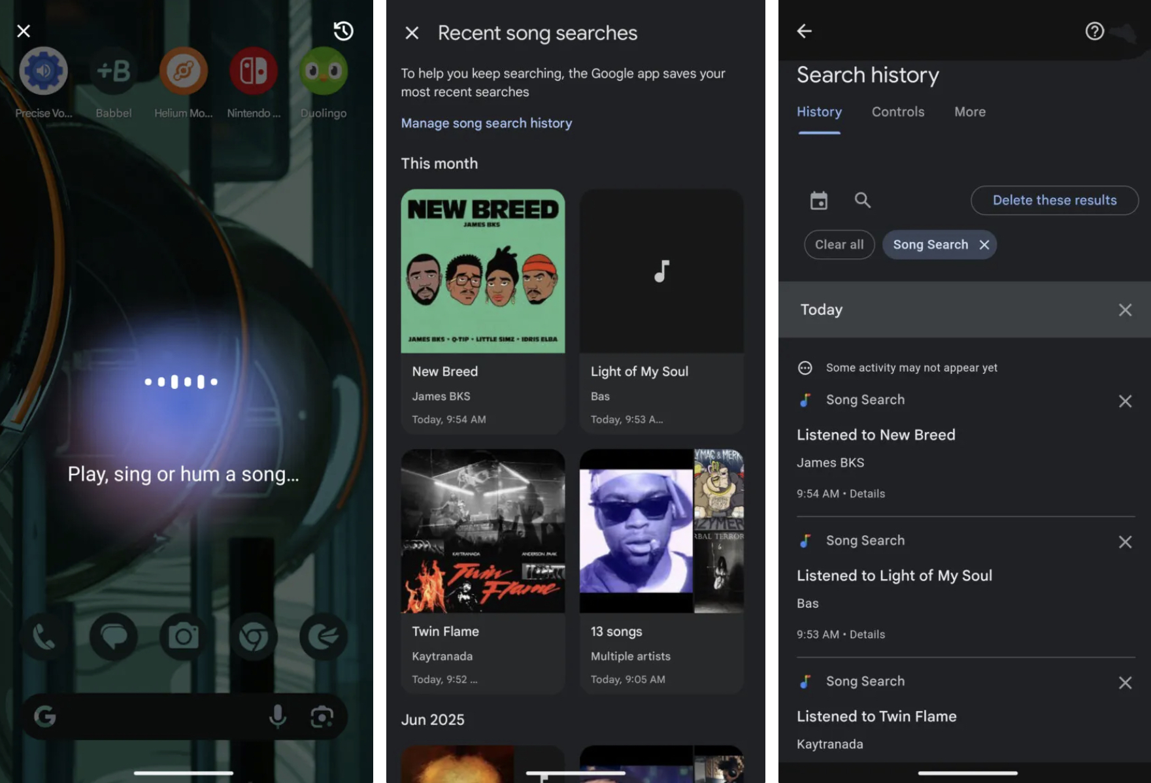Search within activity history
Image resolution: width=1151 pixels, height=783 pixels.
[x=863, y=200]
